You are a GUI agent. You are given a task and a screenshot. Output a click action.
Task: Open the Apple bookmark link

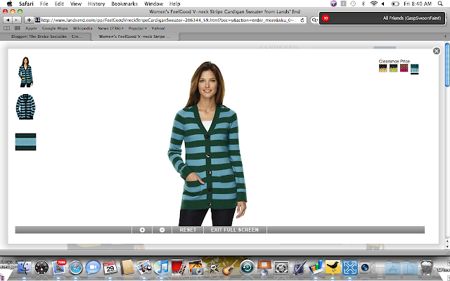[31, 28]
